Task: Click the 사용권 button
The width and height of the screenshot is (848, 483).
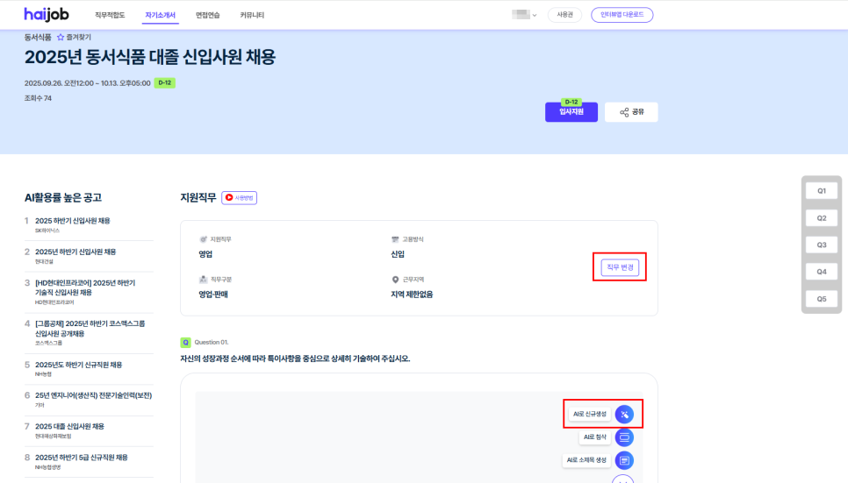Action: [564, 15]
